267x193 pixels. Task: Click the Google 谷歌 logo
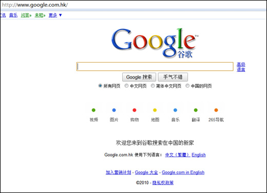pyautogui.click(x=155, y=43)
